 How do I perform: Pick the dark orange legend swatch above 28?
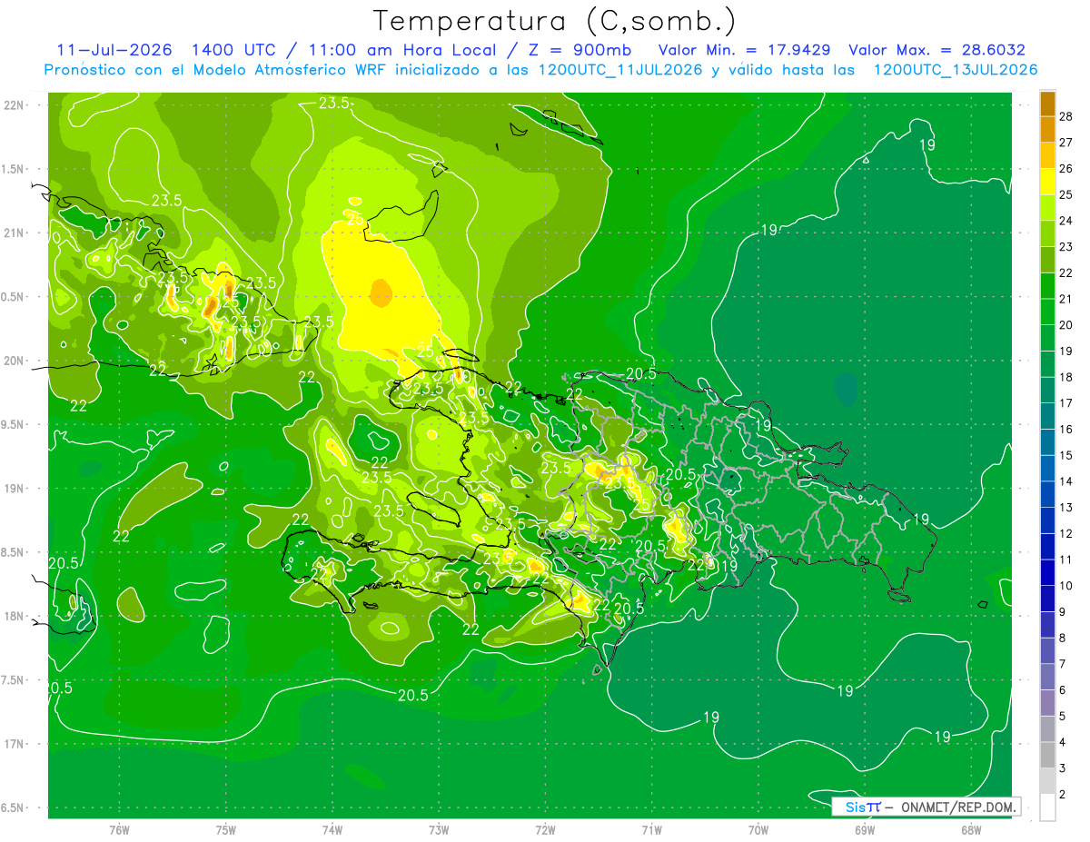(x=1047, y=104)
